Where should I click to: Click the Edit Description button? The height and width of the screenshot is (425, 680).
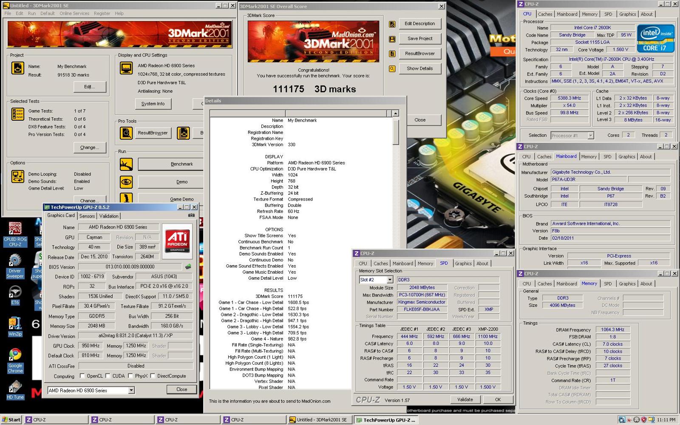(420, 24)
